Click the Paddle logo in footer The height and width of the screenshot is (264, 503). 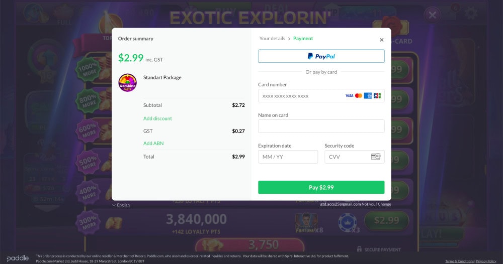coord(18,258)
